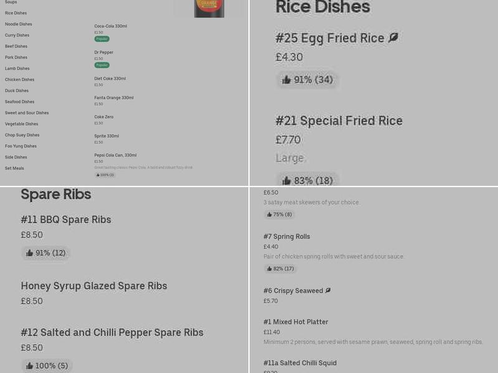Click the thumbs-up on Pepsi Cola 100% rating

tap(99, 175)
